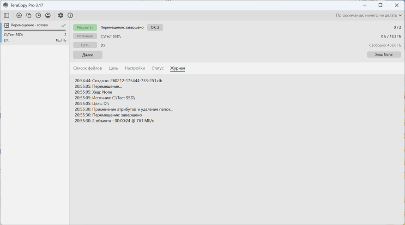Click log line '20:55:05: Цель: D:\'
405x225 pixels.
92,103
